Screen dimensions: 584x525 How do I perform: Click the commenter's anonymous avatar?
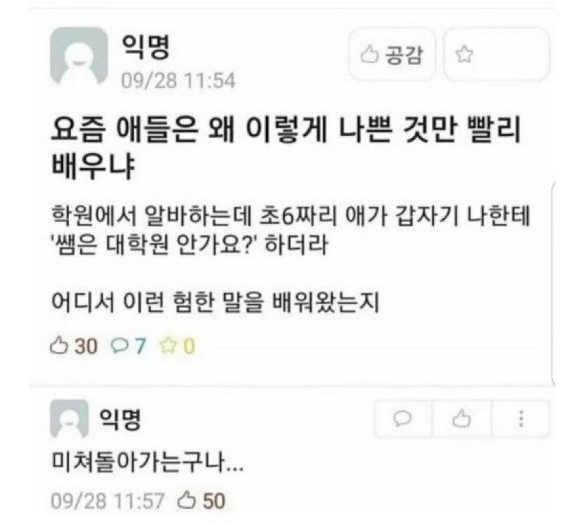pyautogui.click(x=69, y=419)
